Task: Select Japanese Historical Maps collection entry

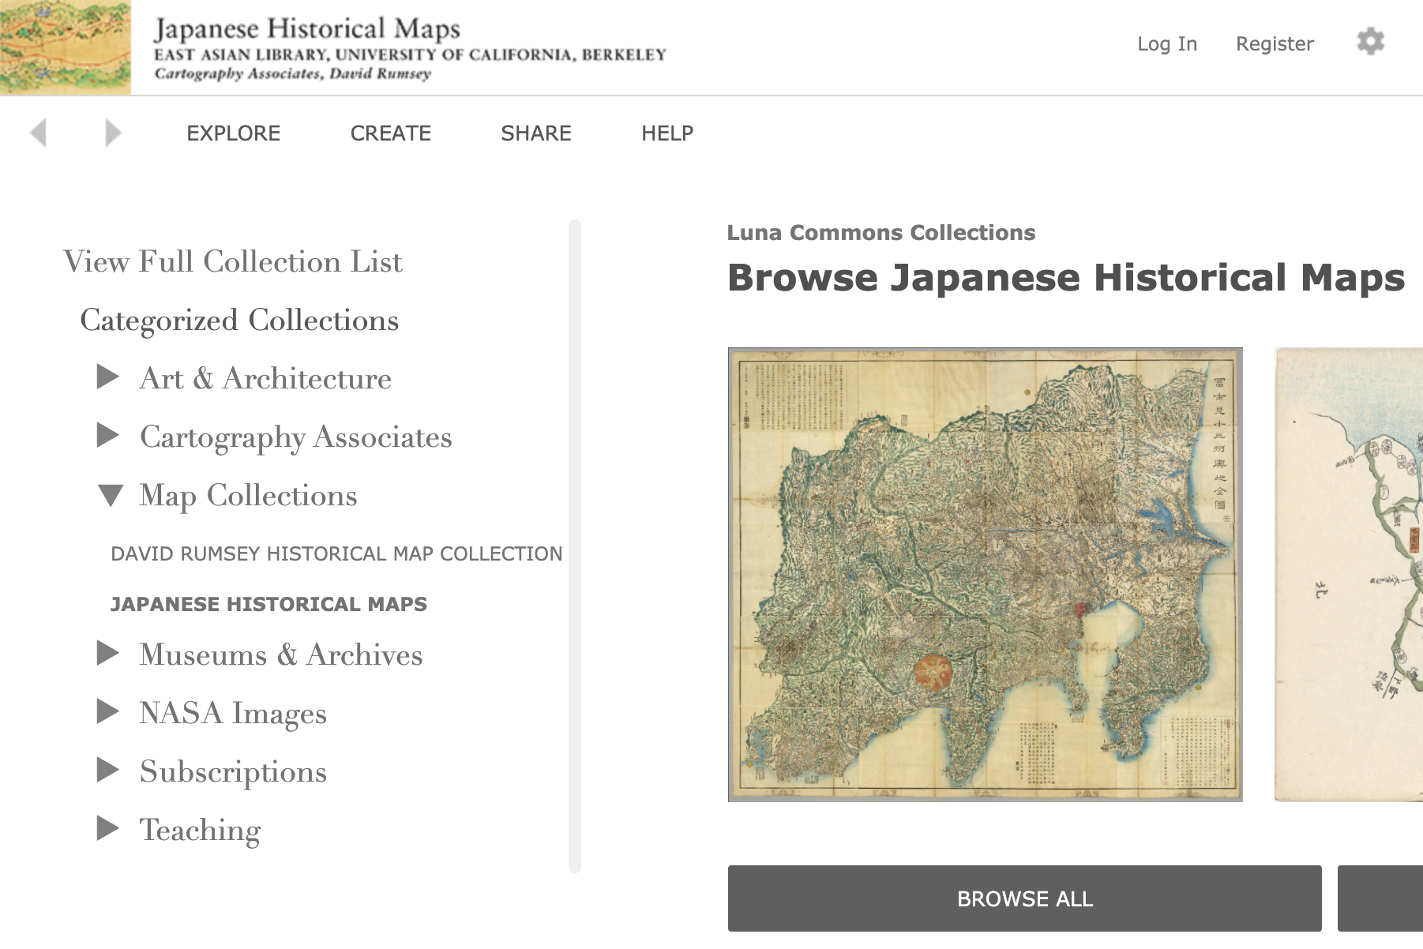Action: click(268, 604)
